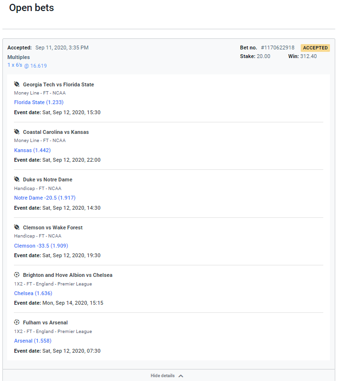The image size is (341, 381).
Task: Collapse bet using Hide details chevron
Action: (181, 376)
